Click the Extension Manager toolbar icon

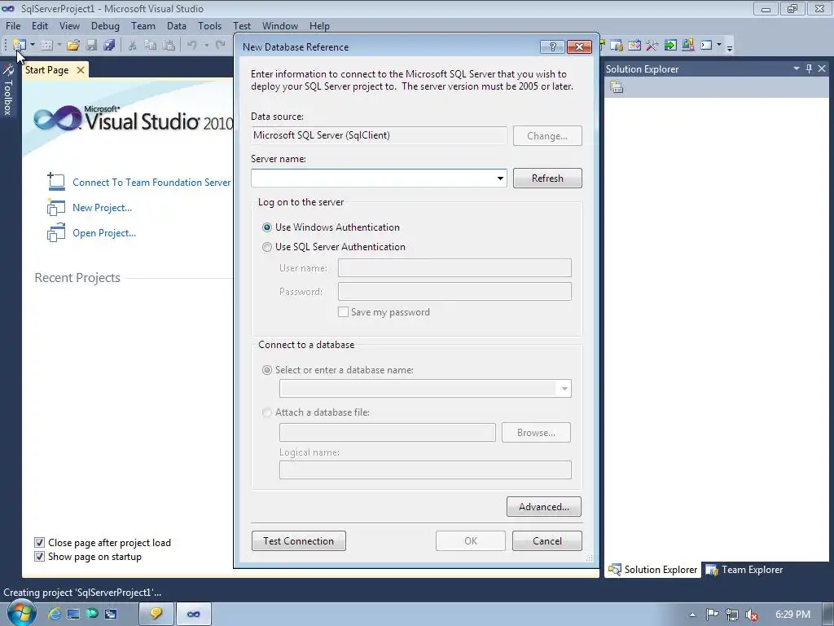[x=687, y=46]
